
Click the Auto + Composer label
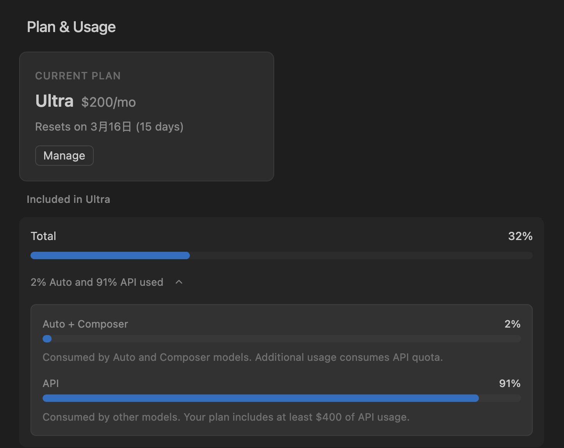[x=85, y=324]
